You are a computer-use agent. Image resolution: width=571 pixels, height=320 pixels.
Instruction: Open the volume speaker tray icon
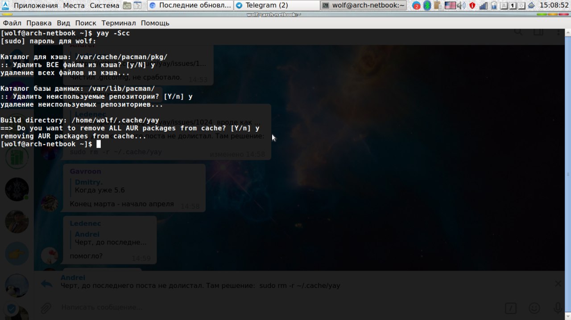pyautogui.click(x=461, y=5)
